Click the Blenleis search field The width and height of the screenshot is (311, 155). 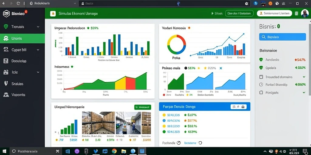[x=282, y=37]
